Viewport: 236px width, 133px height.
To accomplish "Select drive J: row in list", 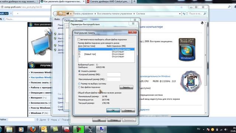I will [106, 57].
